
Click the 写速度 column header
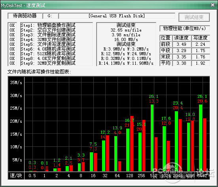[x=200, y=38]
